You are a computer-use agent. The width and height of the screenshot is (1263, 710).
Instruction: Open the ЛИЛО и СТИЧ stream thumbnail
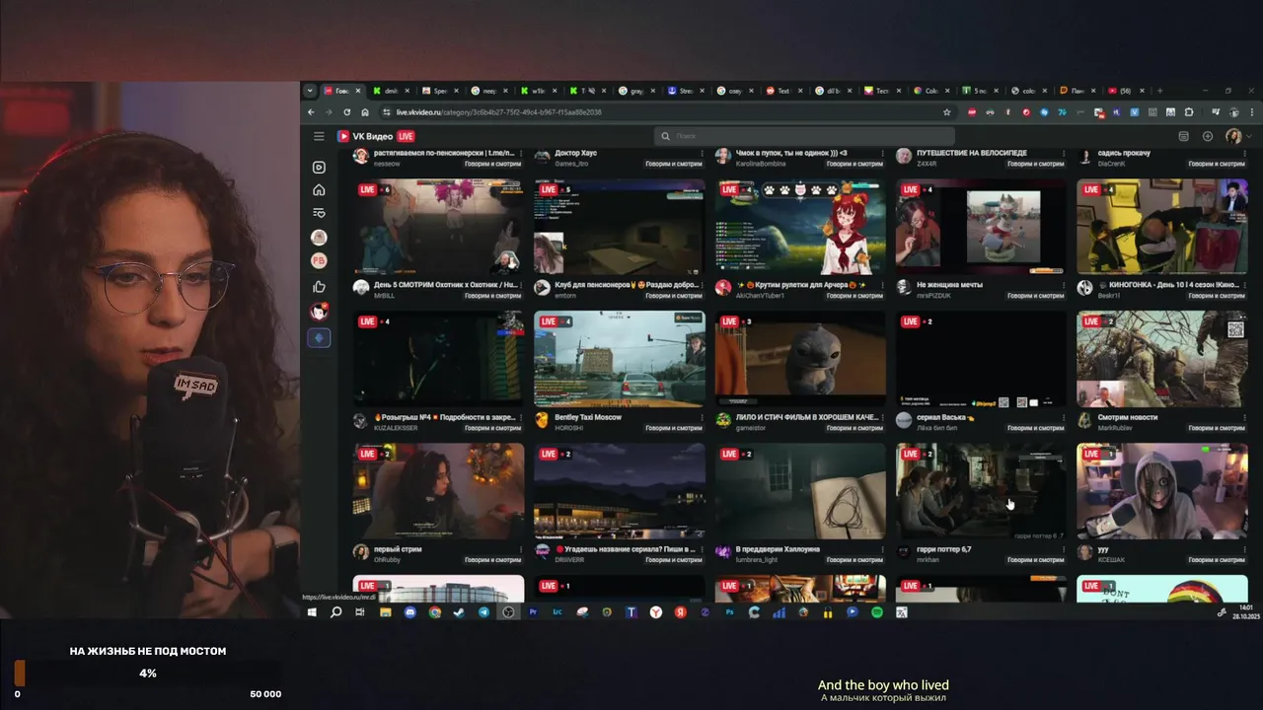(800, 358)
